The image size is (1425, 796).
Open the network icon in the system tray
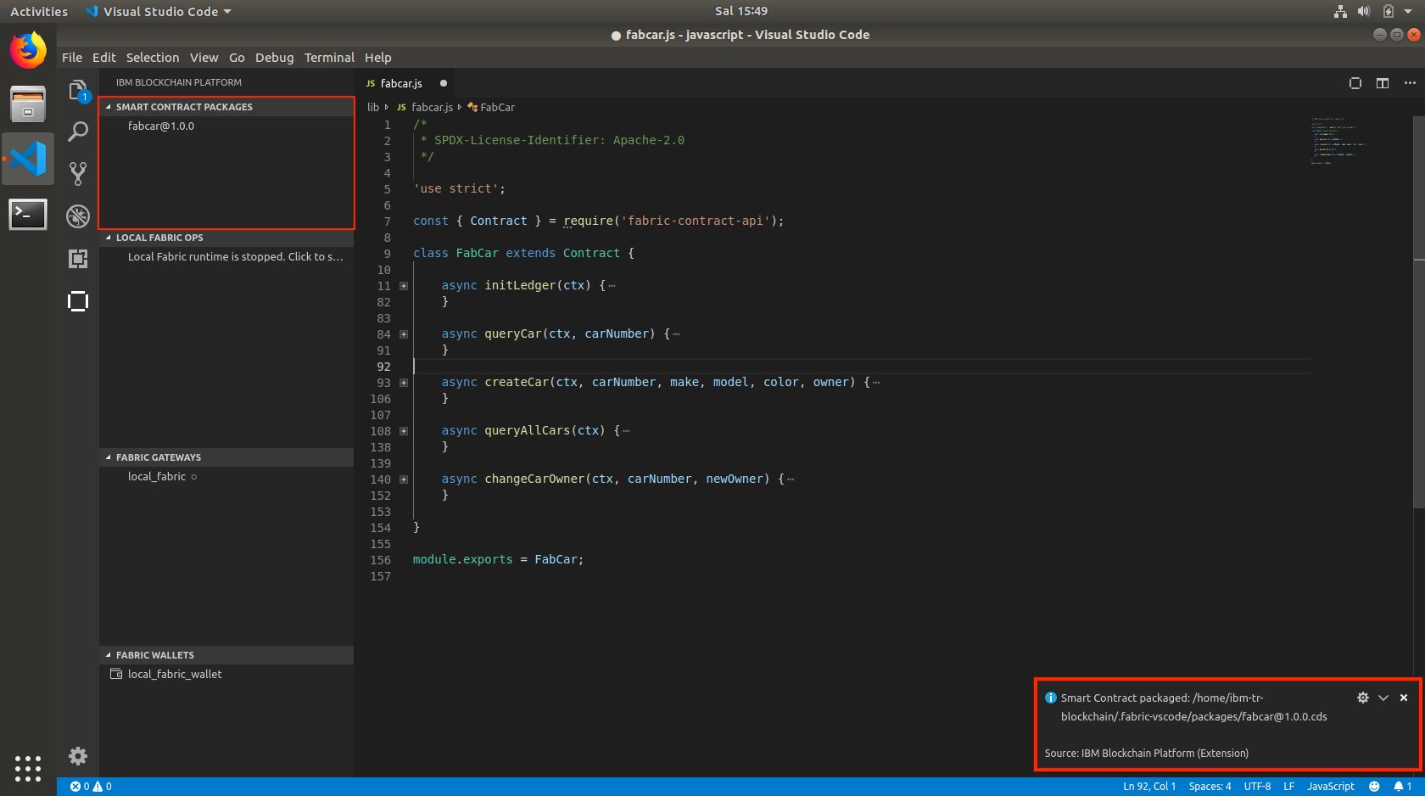pyautogui.click(x=1340, y=11)
